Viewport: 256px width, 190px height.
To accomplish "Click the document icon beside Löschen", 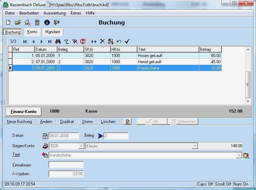I will 128,122.
